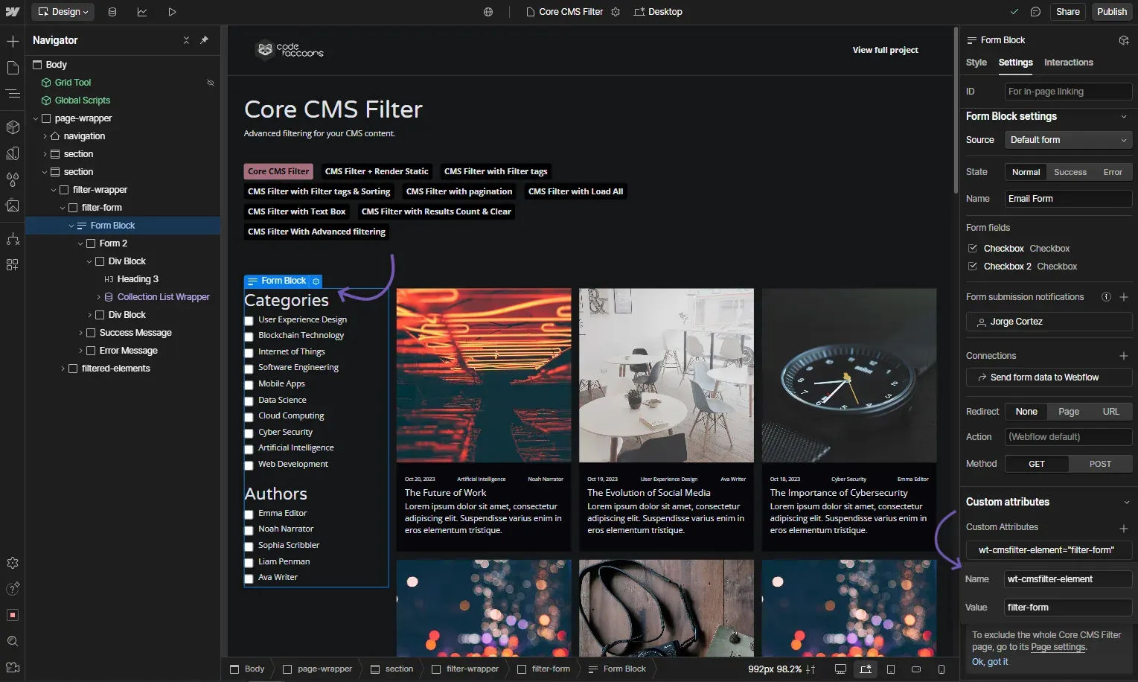Viewport: 1138px width, 682px height.
Task: Expand the filtered-elements tree item
Action: pyautogui.click(x=63, y=369)
